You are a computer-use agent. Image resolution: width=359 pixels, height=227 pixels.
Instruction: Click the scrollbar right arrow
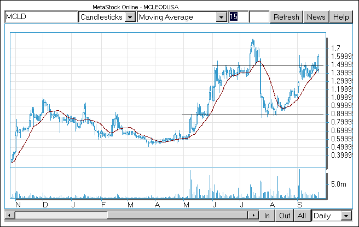pos(253,215)
